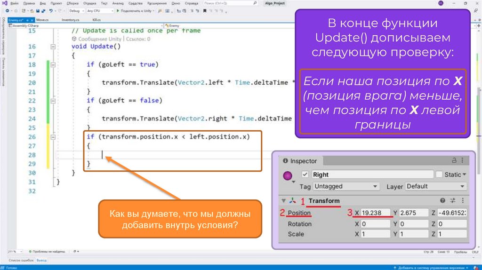This screenshot has height=270, width=482.
Task: Open the Вывод panel tab
Action: 41,260
